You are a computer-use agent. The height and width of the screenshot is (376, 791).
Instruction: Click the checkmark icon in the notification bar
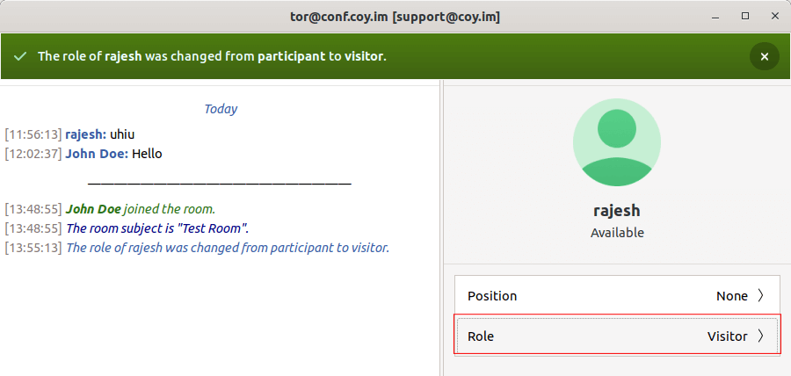pyautogui.click(x=20, y=57)
